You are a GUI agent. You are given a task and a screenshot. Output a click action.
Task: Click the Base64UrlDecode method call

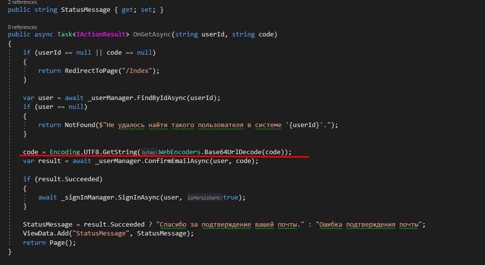tap(233, 152)
